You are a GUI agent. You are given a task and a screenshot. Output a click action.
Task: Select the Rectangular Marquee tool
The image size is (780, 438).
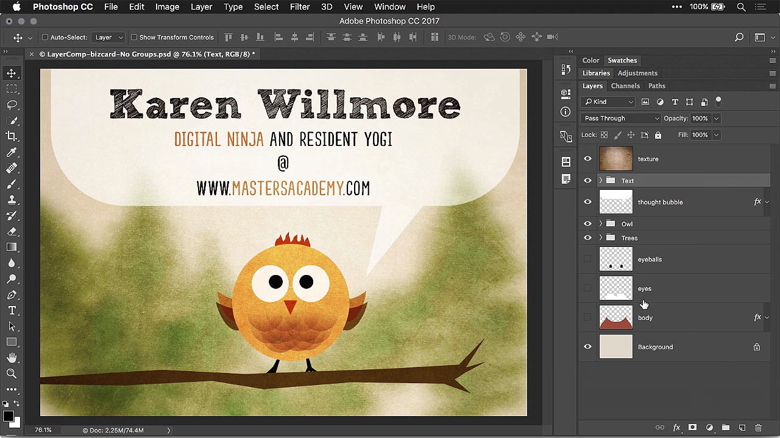click(12, 89)
